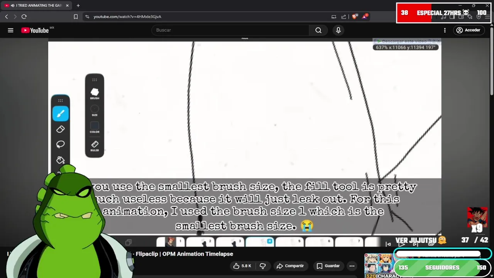Close the YouTube browser tab

click(x=67, y=5)
